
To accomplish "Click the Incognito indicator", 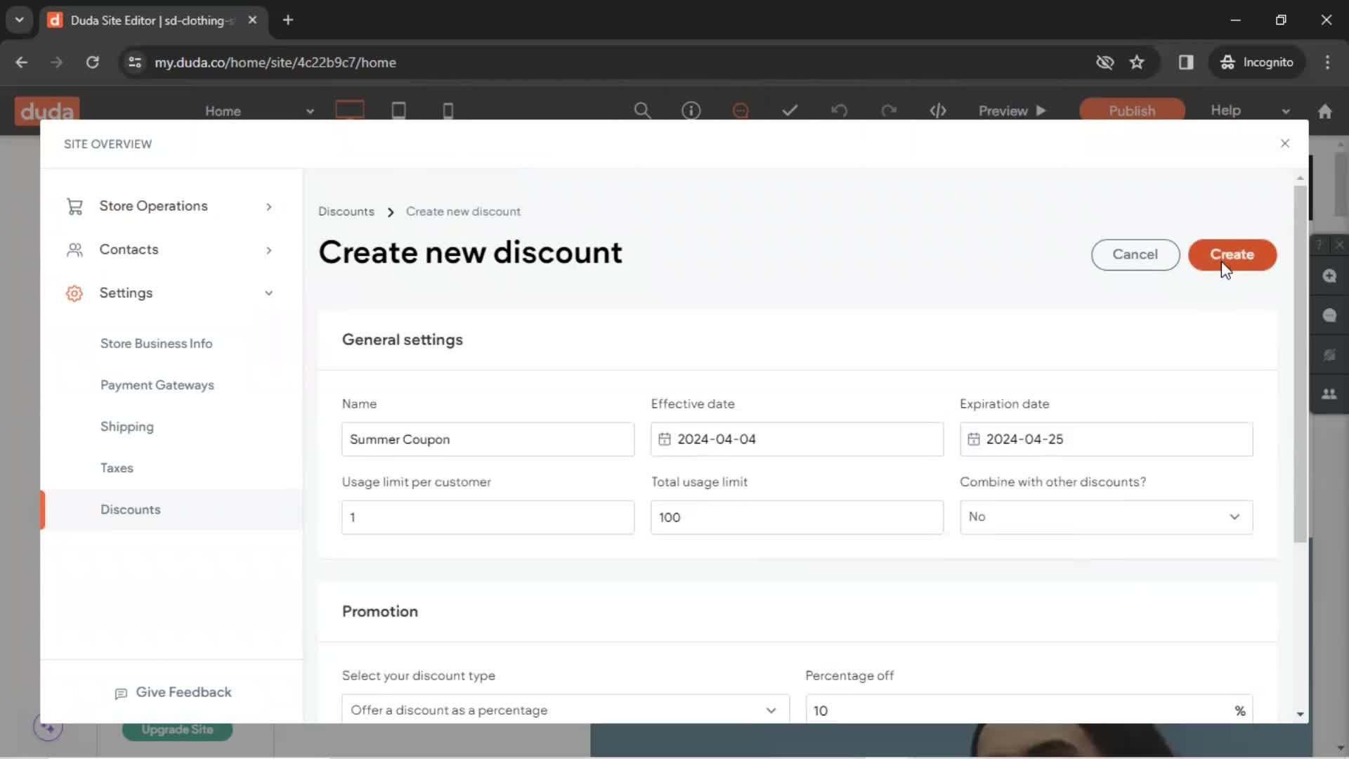I will [1256, 62].
